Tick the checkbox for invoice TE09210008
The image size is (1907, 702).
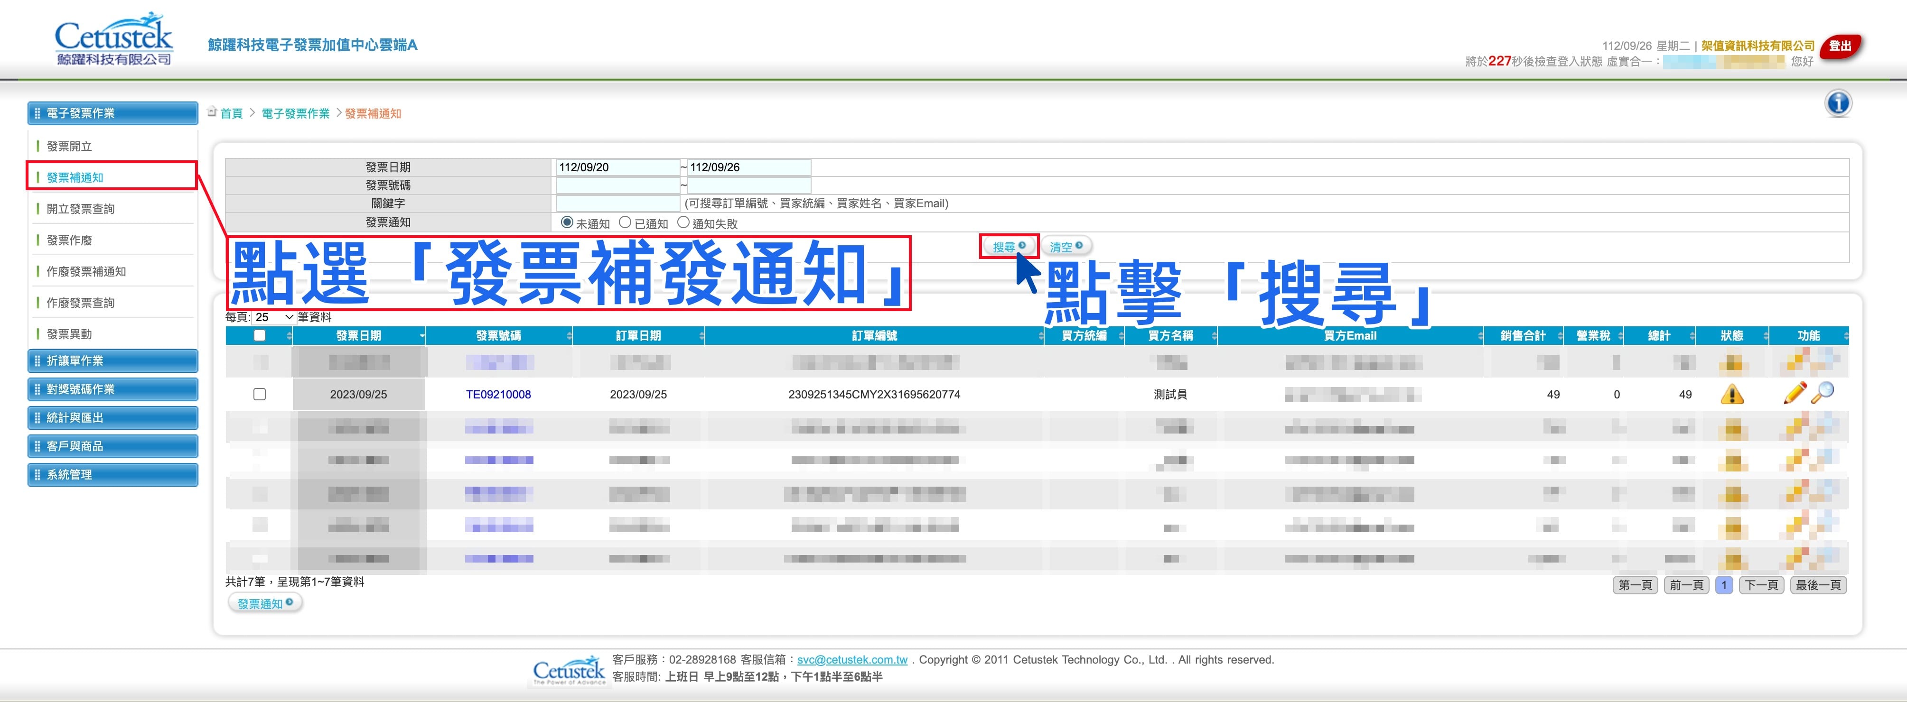tap(259, 394)
